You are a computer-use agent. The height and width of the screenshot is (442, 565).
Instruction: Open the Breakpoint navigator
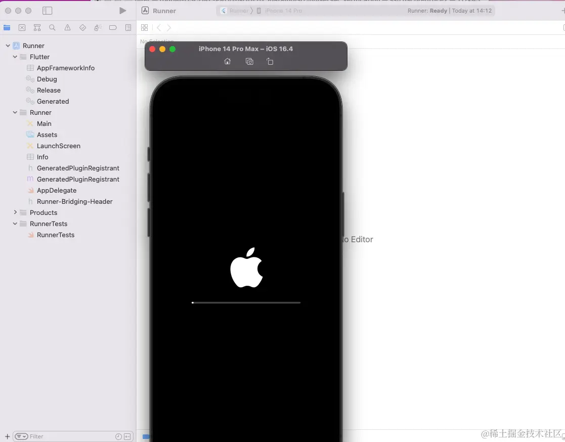[x=113, y=28]
